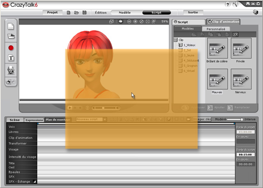Screen dimensions: 263x188
Task: Select the 1_Vicieux folder in tree
Action: (187, 45)
